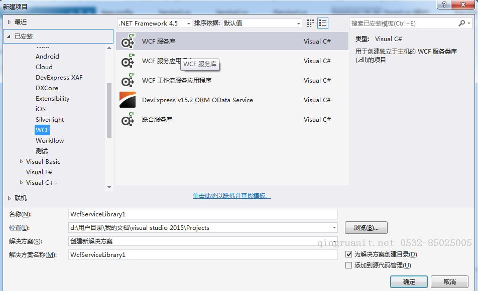Image resolution: width=478 pixels, height=291 pixels.
Task: Toggle 为解决方案创建目录 checkbox
Action: (x=349, y=254)
